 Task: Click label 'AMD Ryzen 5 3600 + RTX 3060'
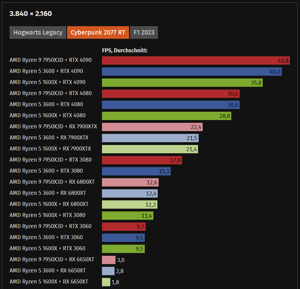[46, 237]
